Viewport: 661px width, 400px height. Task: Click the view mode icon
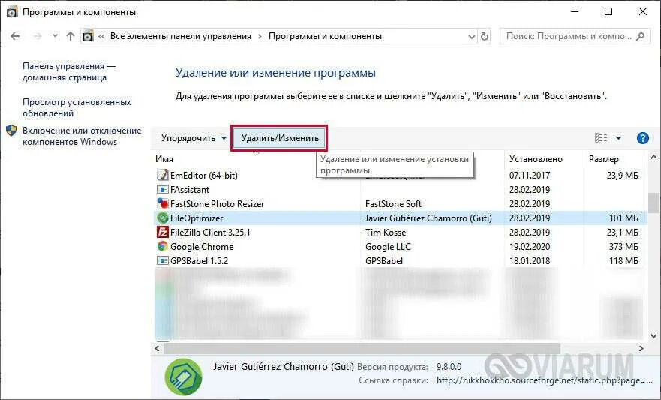click(601, 138)
